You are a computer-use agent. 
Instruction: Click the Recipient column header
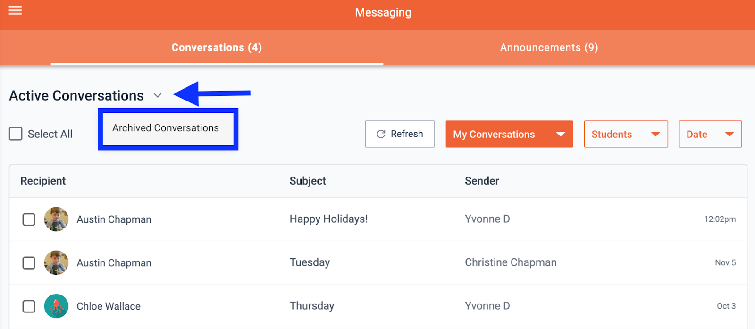[x=43, y=181]
